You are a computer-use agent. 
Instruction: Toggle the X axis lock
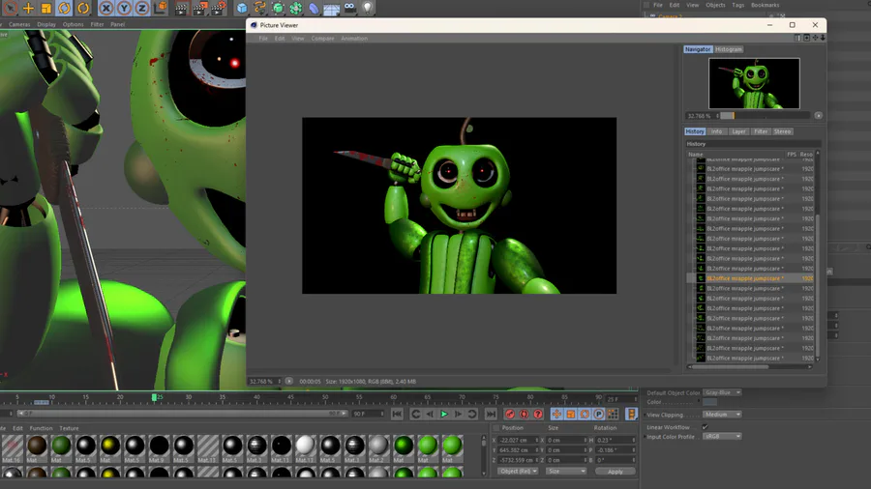[106, 8]
